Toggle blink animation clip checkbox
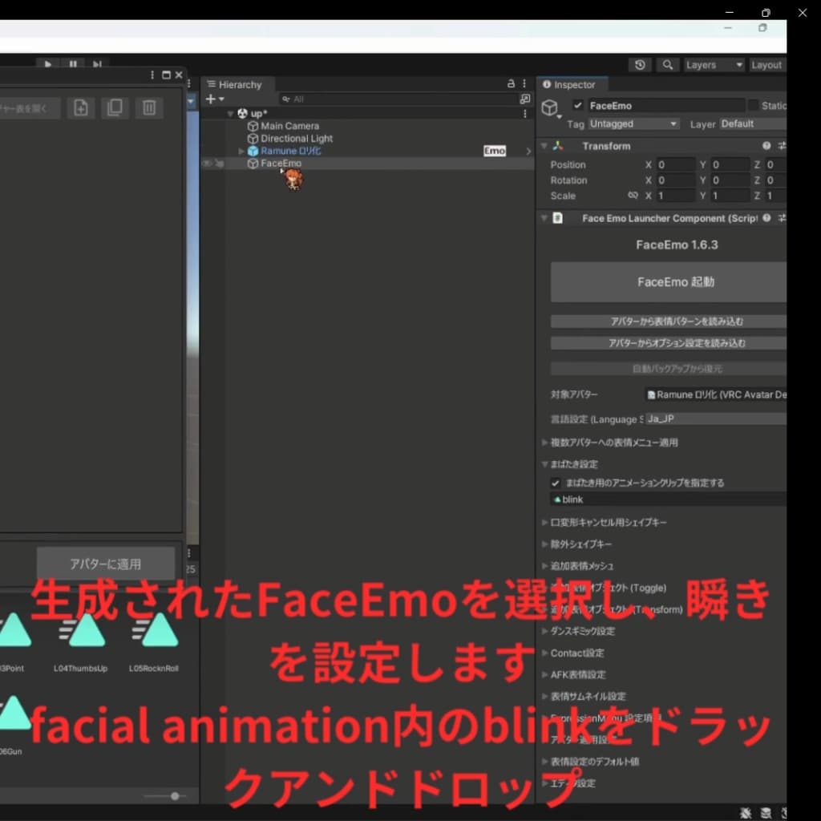Screen dimensions: 821x821 tap(555, 483)
